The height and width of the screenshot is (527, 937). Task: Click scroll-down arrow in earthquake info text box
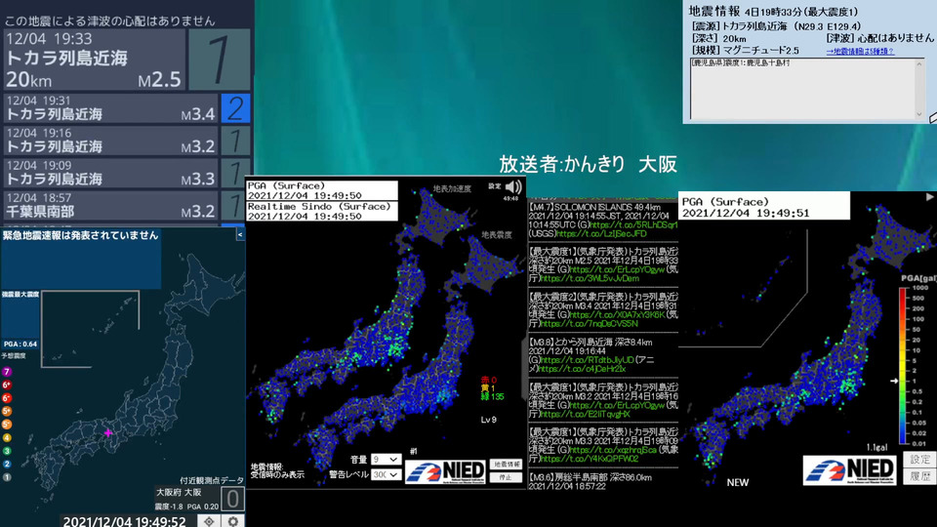click(919, 114)
